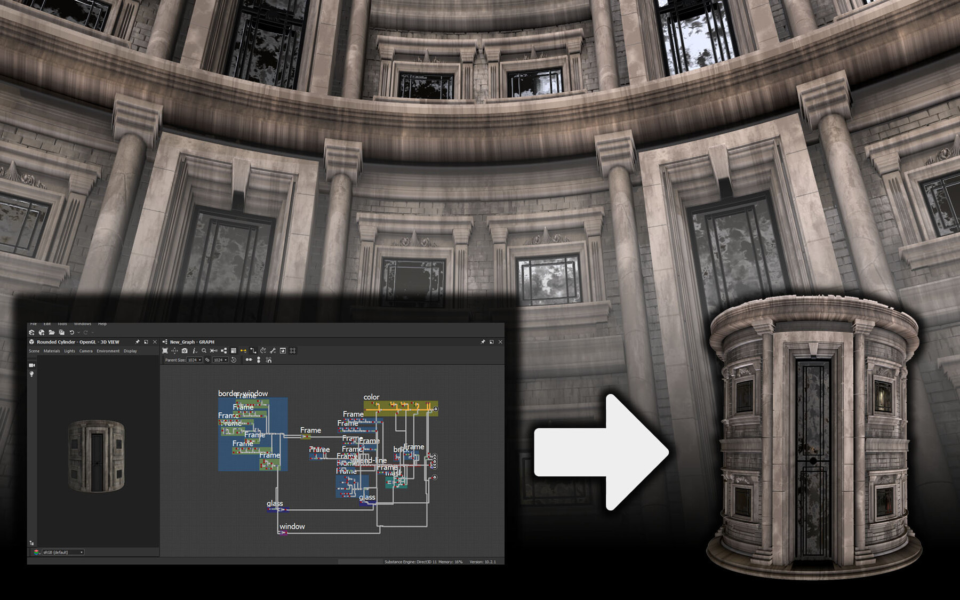This screenshot has height=600, width=960.
Task: Click camera icon in 3D view sidebar
Action: point(32,365)
